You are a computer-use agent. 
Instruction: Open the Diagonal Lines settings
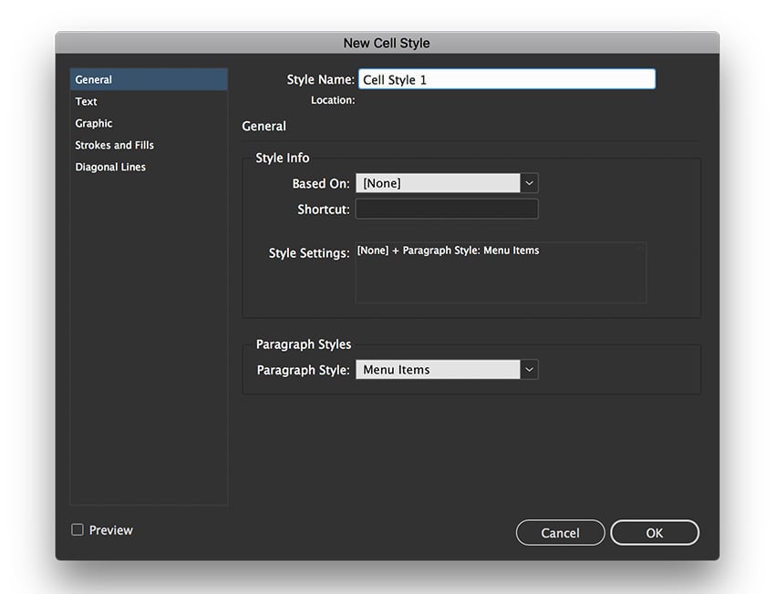click(x=109, y=167)
